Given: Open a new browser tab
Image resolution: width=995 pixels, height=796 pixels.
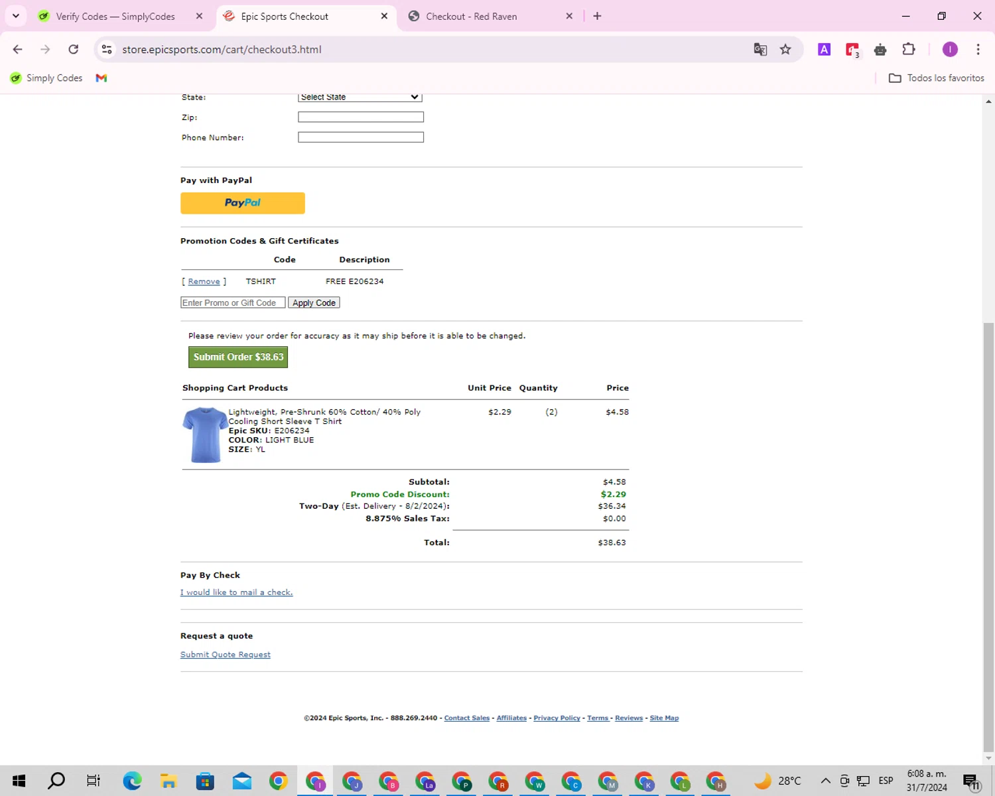Looking at the screenshot, I should pyautogui.click(x=597, y=16).
